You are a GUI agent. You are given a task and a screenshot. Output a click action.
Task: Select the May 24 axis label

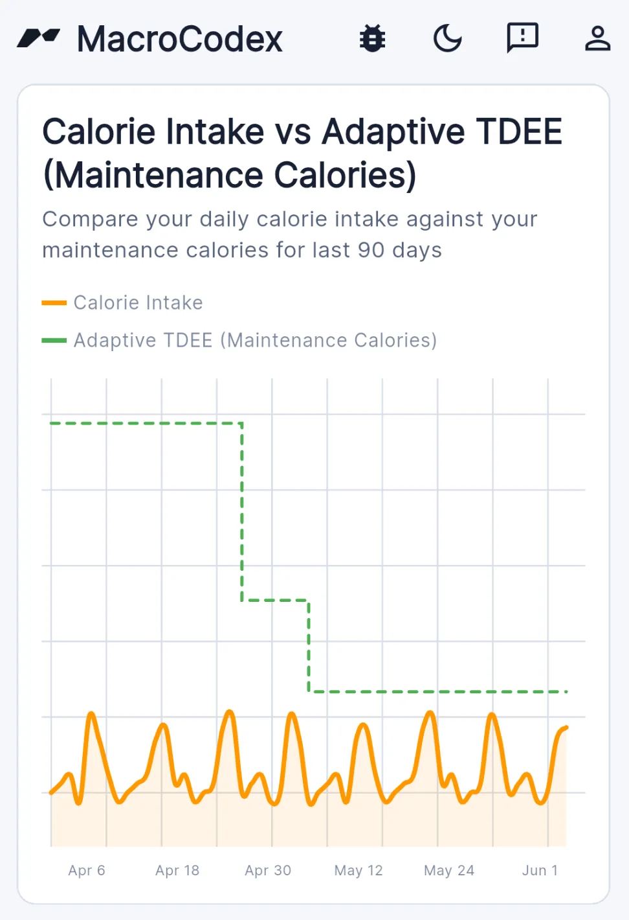tap(449, 870)
